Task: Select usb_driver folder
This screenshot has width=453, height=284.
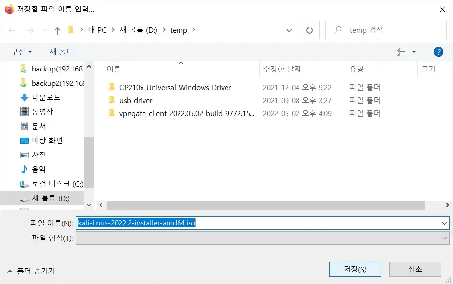Action: pos(136,101)
